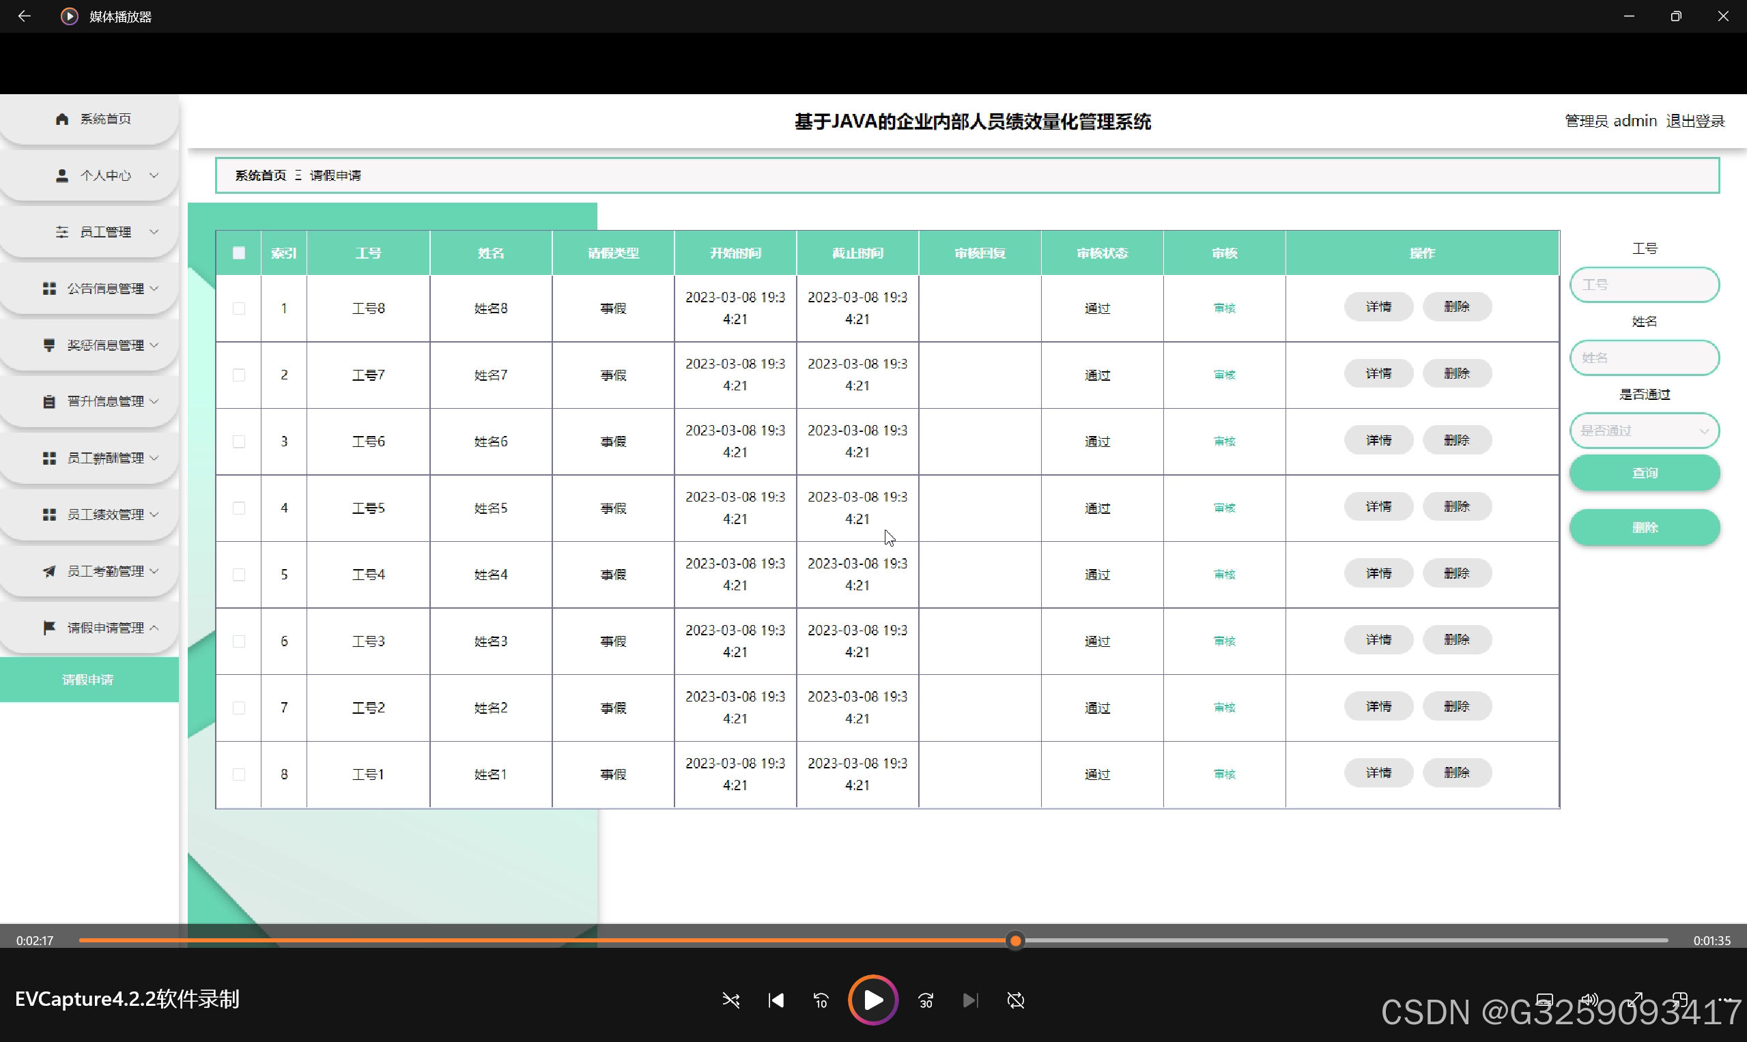Tick the select-all checkbox in the table header

(x=239, y=252)
